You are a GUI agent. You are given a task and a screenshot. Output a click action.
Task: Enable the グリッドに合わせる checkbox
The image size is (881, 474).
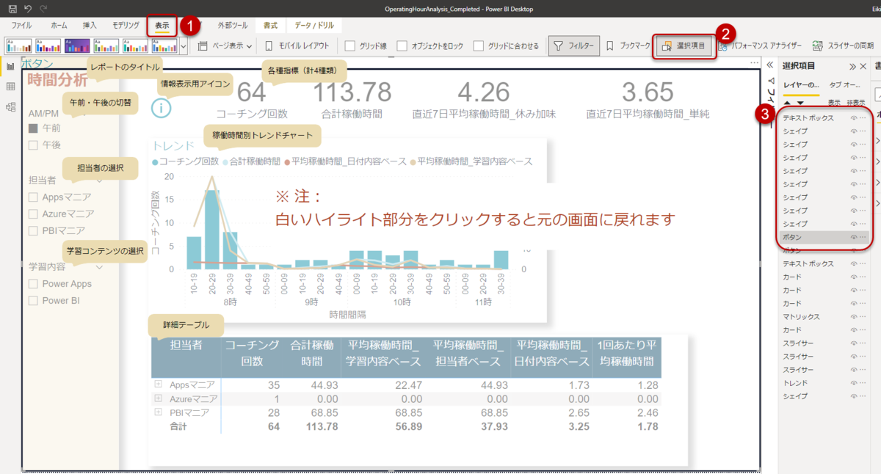[x=479, y=45]
